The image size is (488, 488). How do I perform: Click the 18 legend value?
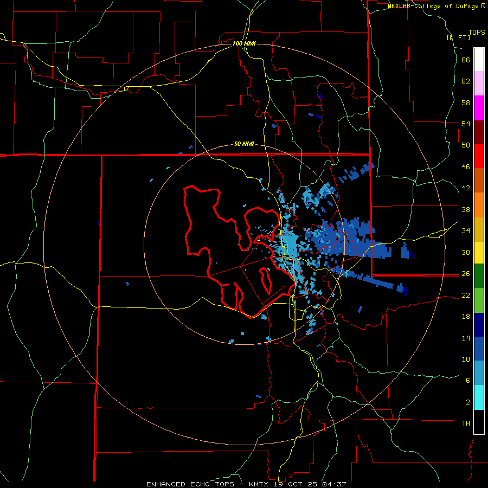click(466, 317)
